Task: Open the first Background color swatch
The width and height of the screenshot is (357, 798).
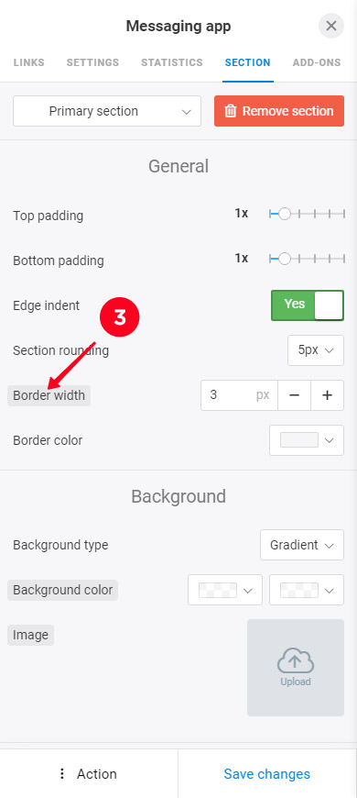Action: point(225,590)
